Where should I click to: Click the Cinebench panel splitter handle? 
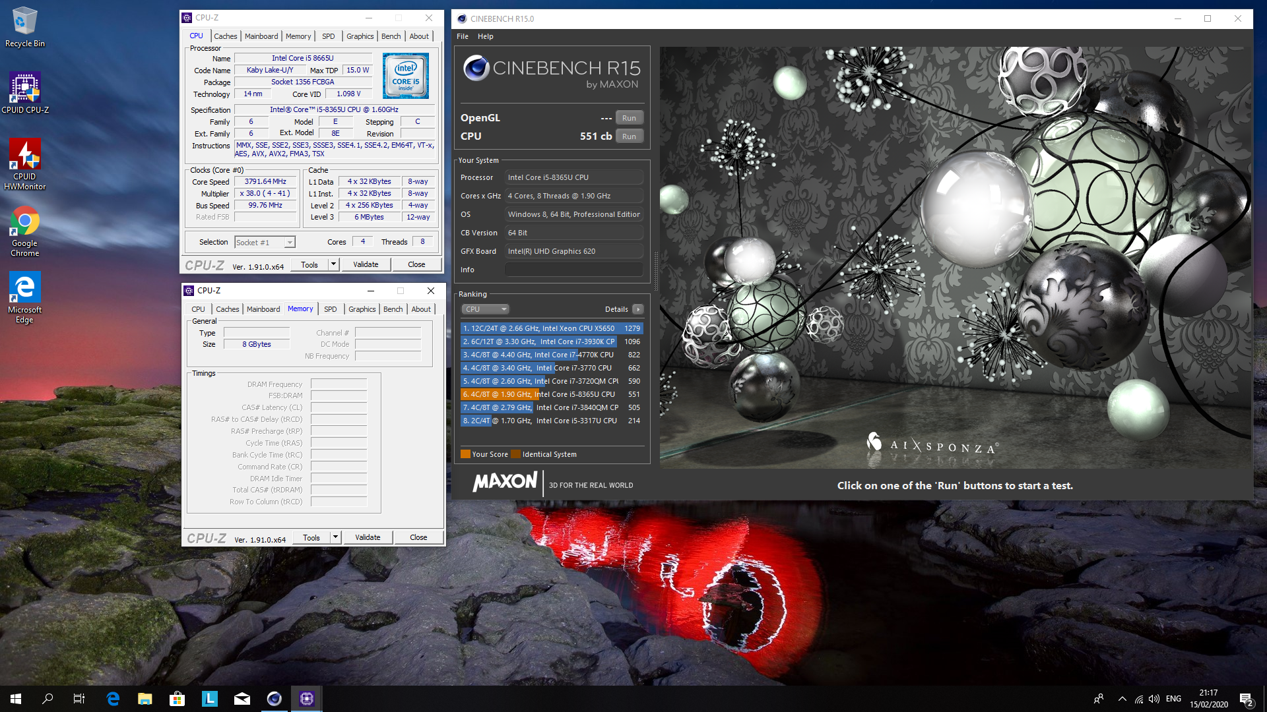655,271
